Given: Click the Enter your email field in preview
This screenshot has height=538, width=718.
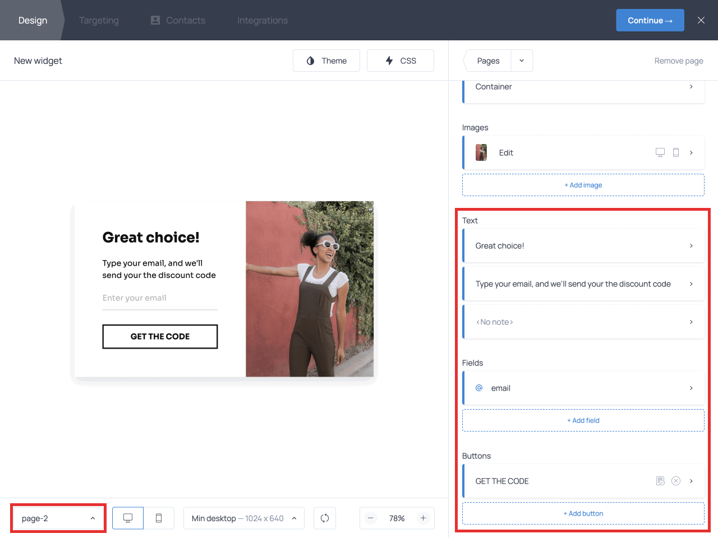Looking at the screenshot, I should 160,298.
